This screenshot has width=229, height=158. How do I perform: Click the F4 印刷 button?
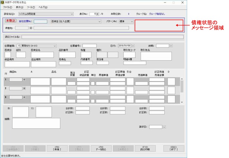tap(35, 148)
